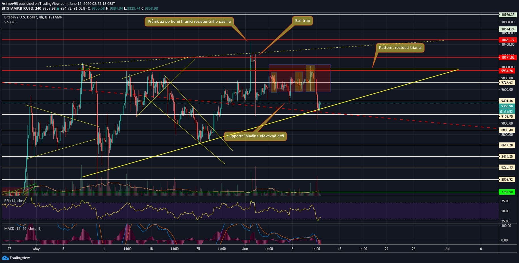Open the MACD (12, 26, close, 9) legend
This screenshot has height=263, width=519.
(23, 228)
